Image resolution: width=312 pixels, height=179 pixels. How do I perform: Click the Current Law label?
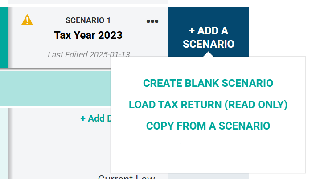[x=126, y=177]
